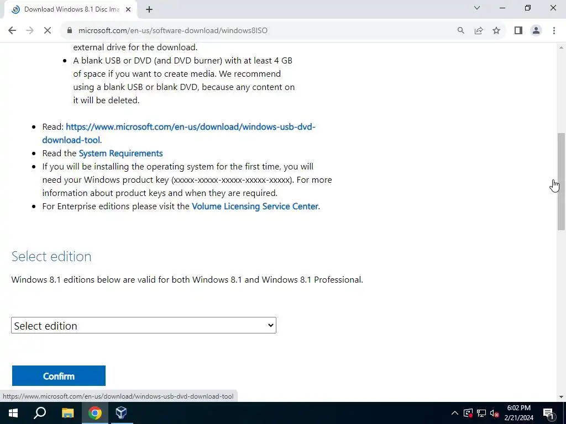The width and height of the screenshot is (566, 424).
Task: Open a new tab with plus button
Action: pos(149,9)
